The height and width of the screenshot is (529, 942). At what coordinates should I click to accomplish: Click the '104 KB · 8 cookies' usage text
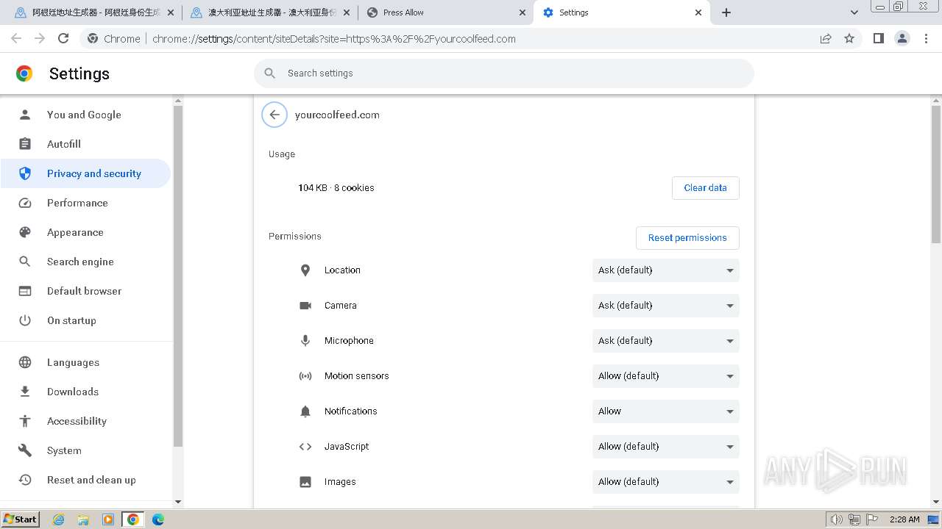point(336,188)
